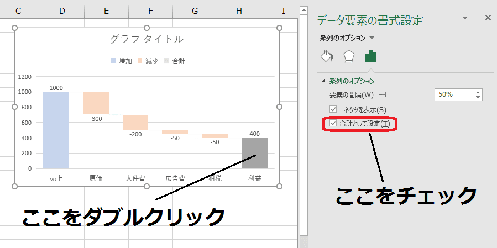Select column C header

(x=18, y=10)
